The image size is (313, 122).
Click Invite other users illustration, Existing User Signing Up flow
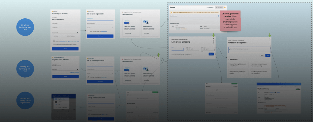[146, 69]
